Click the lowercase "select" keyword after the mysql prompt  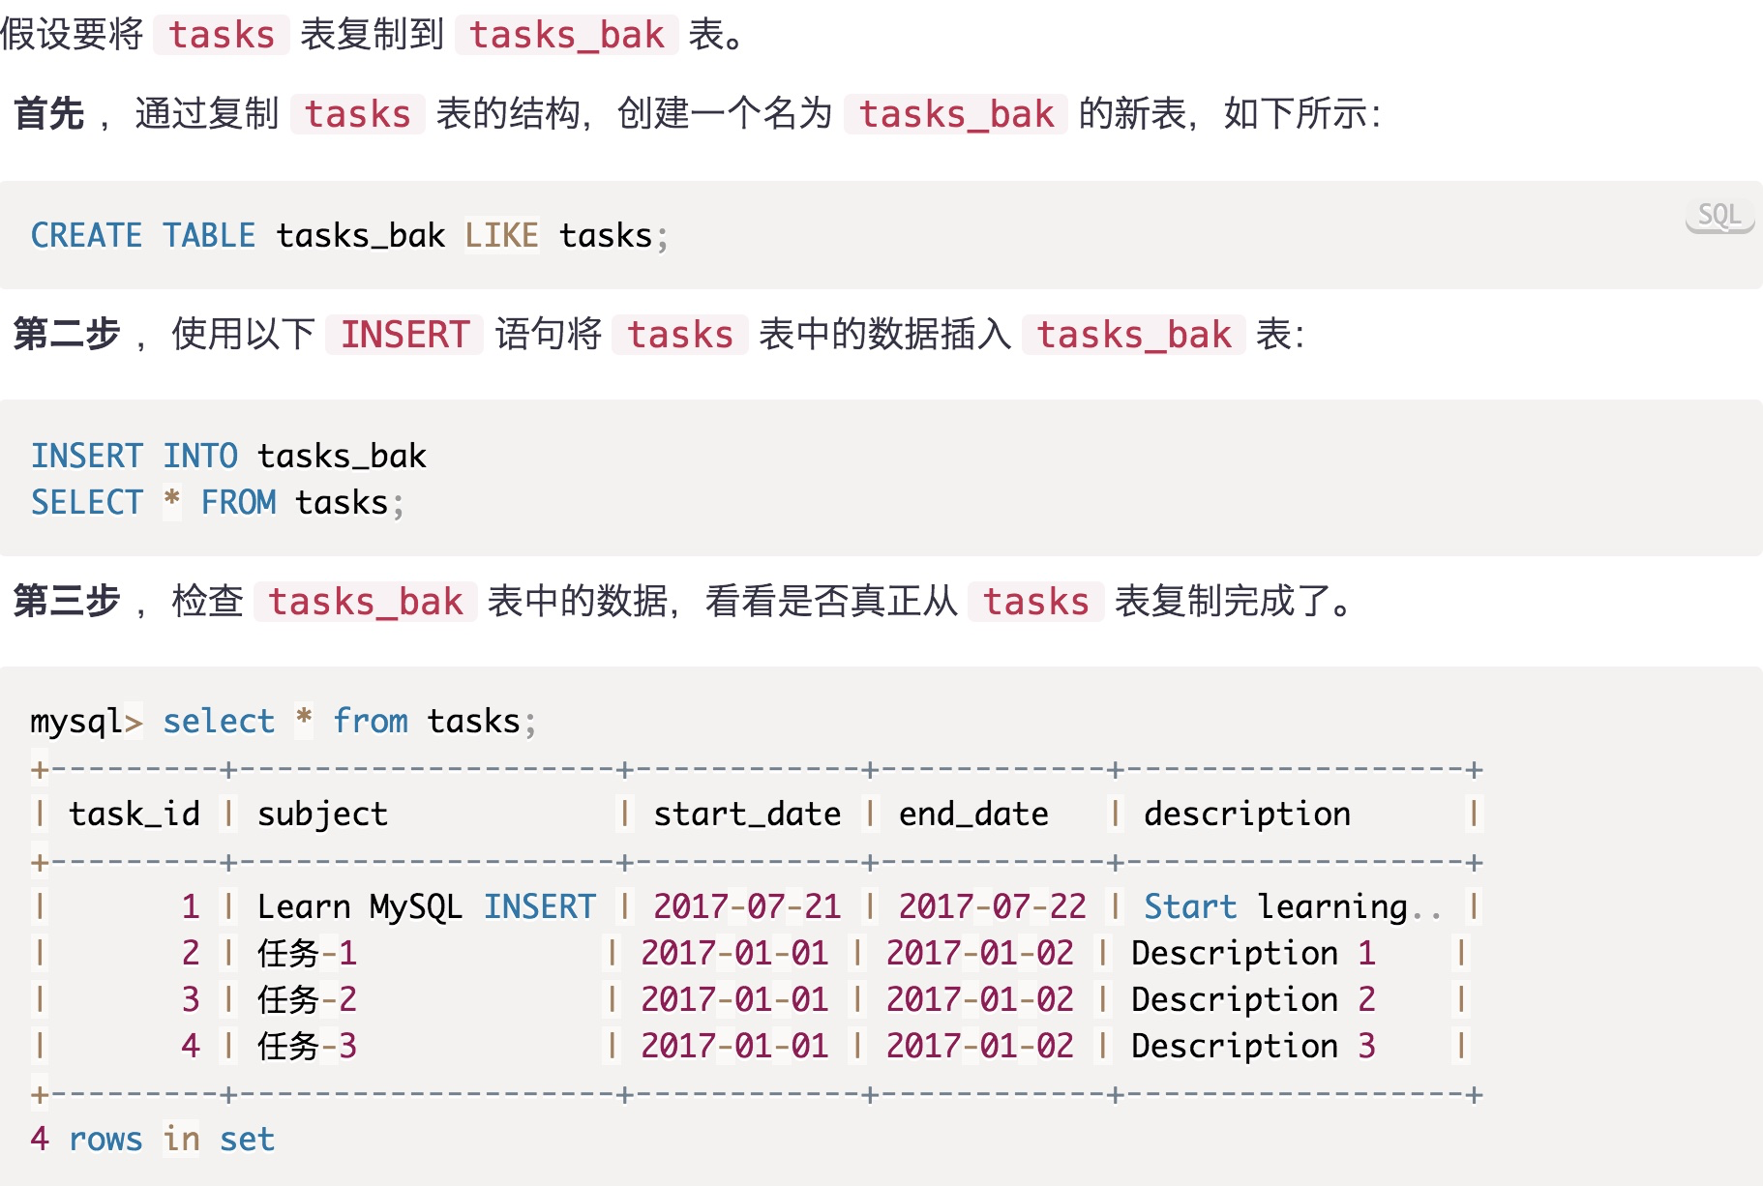[219, 721]
